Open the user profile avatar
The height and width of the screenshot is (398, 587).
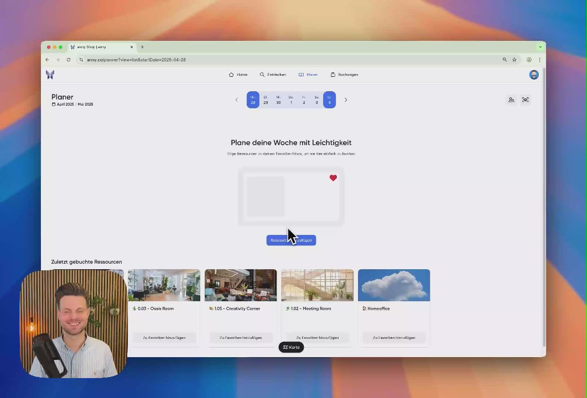point(534,75)
